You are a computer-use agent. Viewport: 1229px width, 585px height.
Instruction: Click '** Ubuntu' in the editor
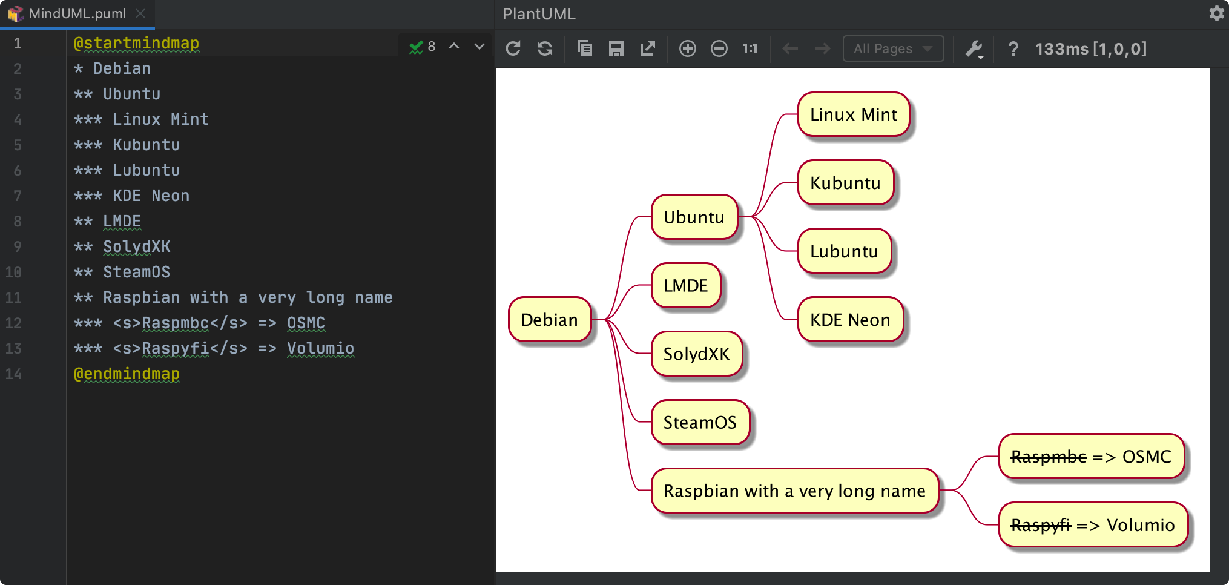(117, 94)
